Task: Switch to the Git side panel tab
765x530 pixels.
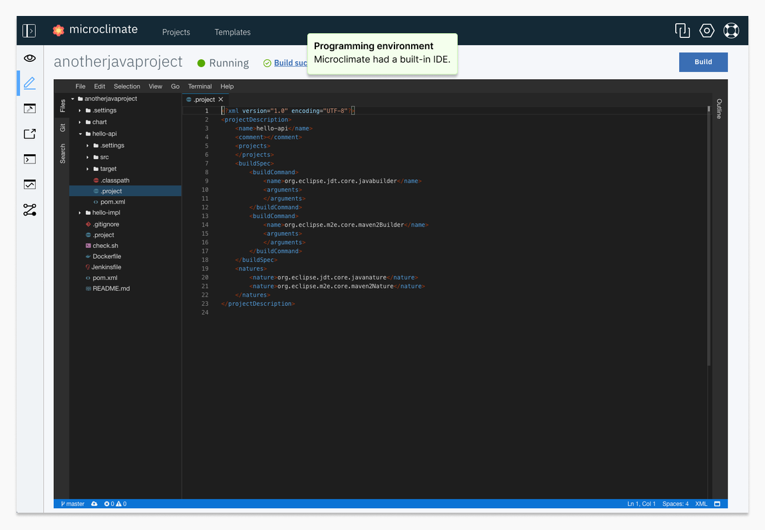Action: [63, 128]
